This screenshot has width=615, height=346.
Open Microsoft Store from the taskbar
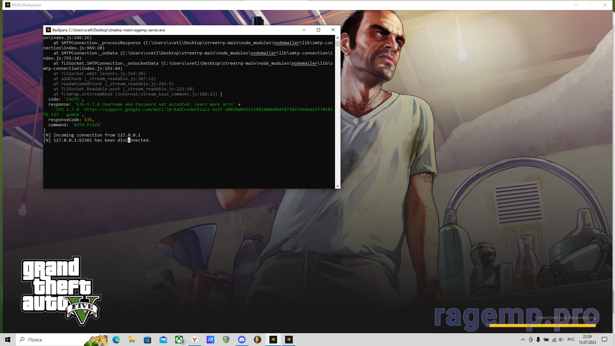pos(147,340)
